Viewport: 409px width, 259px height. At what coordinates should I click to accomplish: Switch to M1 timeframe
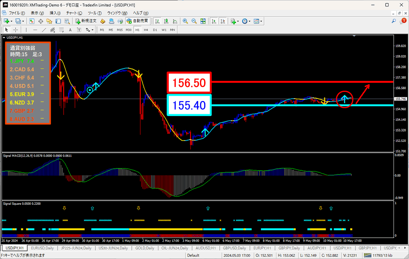click(102, 30)
